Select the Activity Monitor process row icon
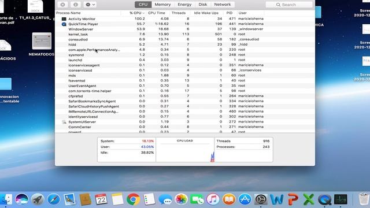The height and width of the screenshot is (208, 370). [64, 18]
